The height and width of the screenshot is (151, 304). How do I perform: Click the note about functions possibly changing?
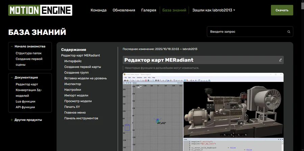point(162,68)
